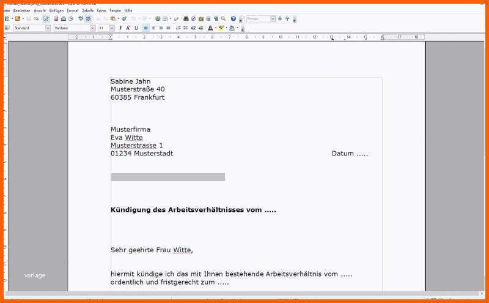Open the highlighting color dropdown arrow

click(x=226, y=28)
